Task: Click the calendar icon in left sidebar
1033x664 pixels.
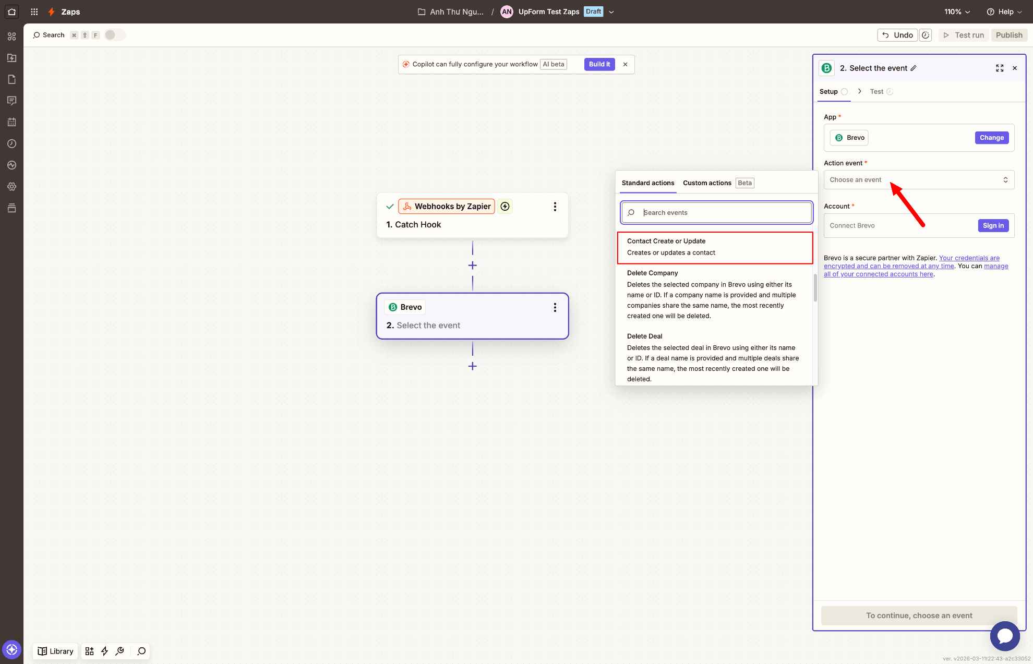Action: pyautogui.click(x=11, y=122)
